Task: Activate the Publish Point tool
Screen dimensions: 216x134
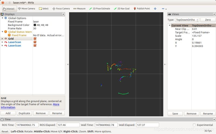Action: click(x=142, y=9)
